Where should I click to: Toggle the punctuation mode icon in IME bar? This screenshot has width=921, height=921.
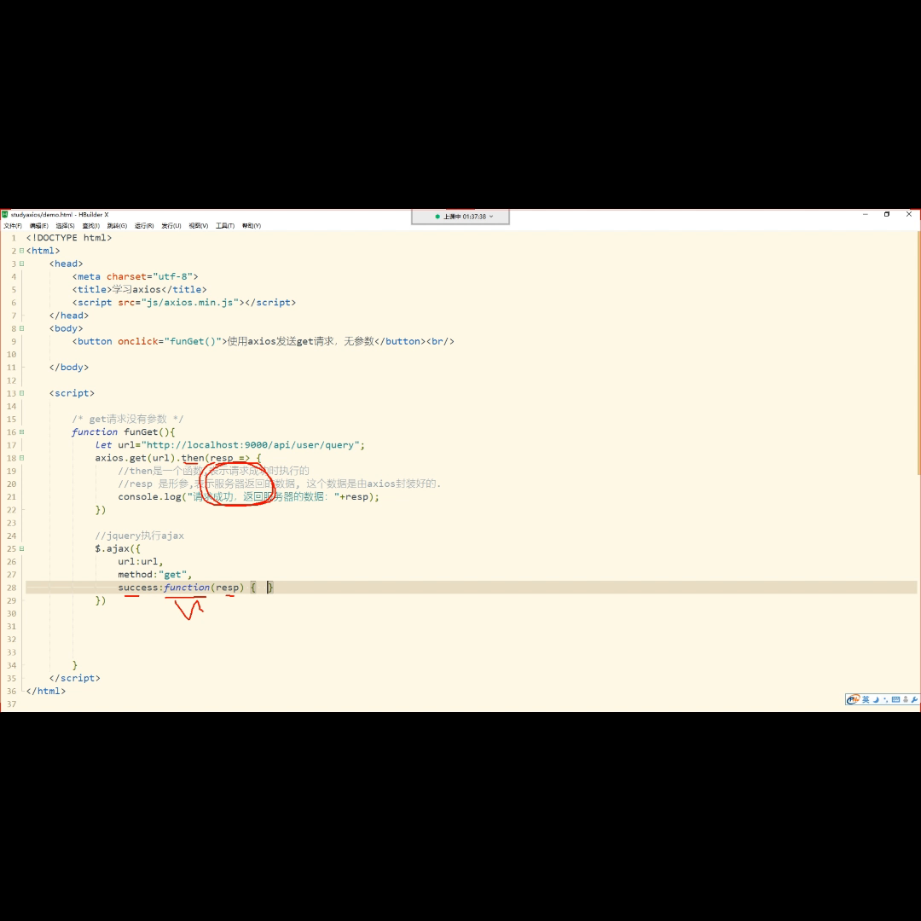886,699
